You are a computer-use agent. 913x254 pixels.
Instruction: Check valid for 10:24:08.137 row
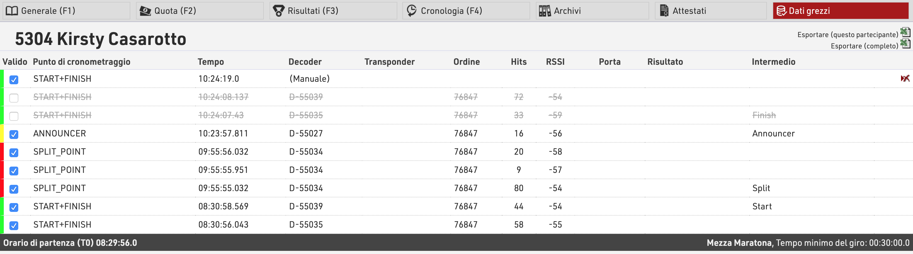tap(14, 98)
